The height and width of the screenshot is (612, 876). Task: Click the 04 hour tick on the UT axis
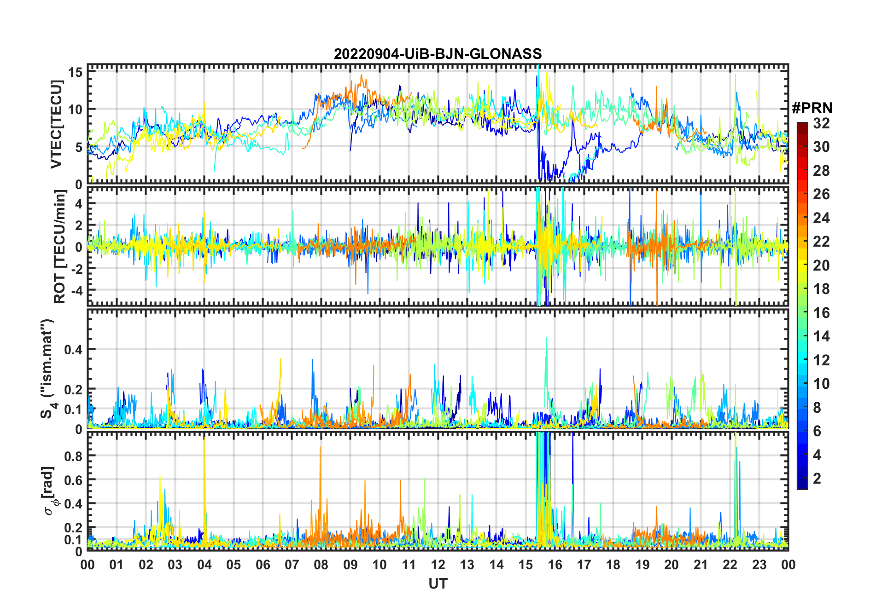point(204,565)
